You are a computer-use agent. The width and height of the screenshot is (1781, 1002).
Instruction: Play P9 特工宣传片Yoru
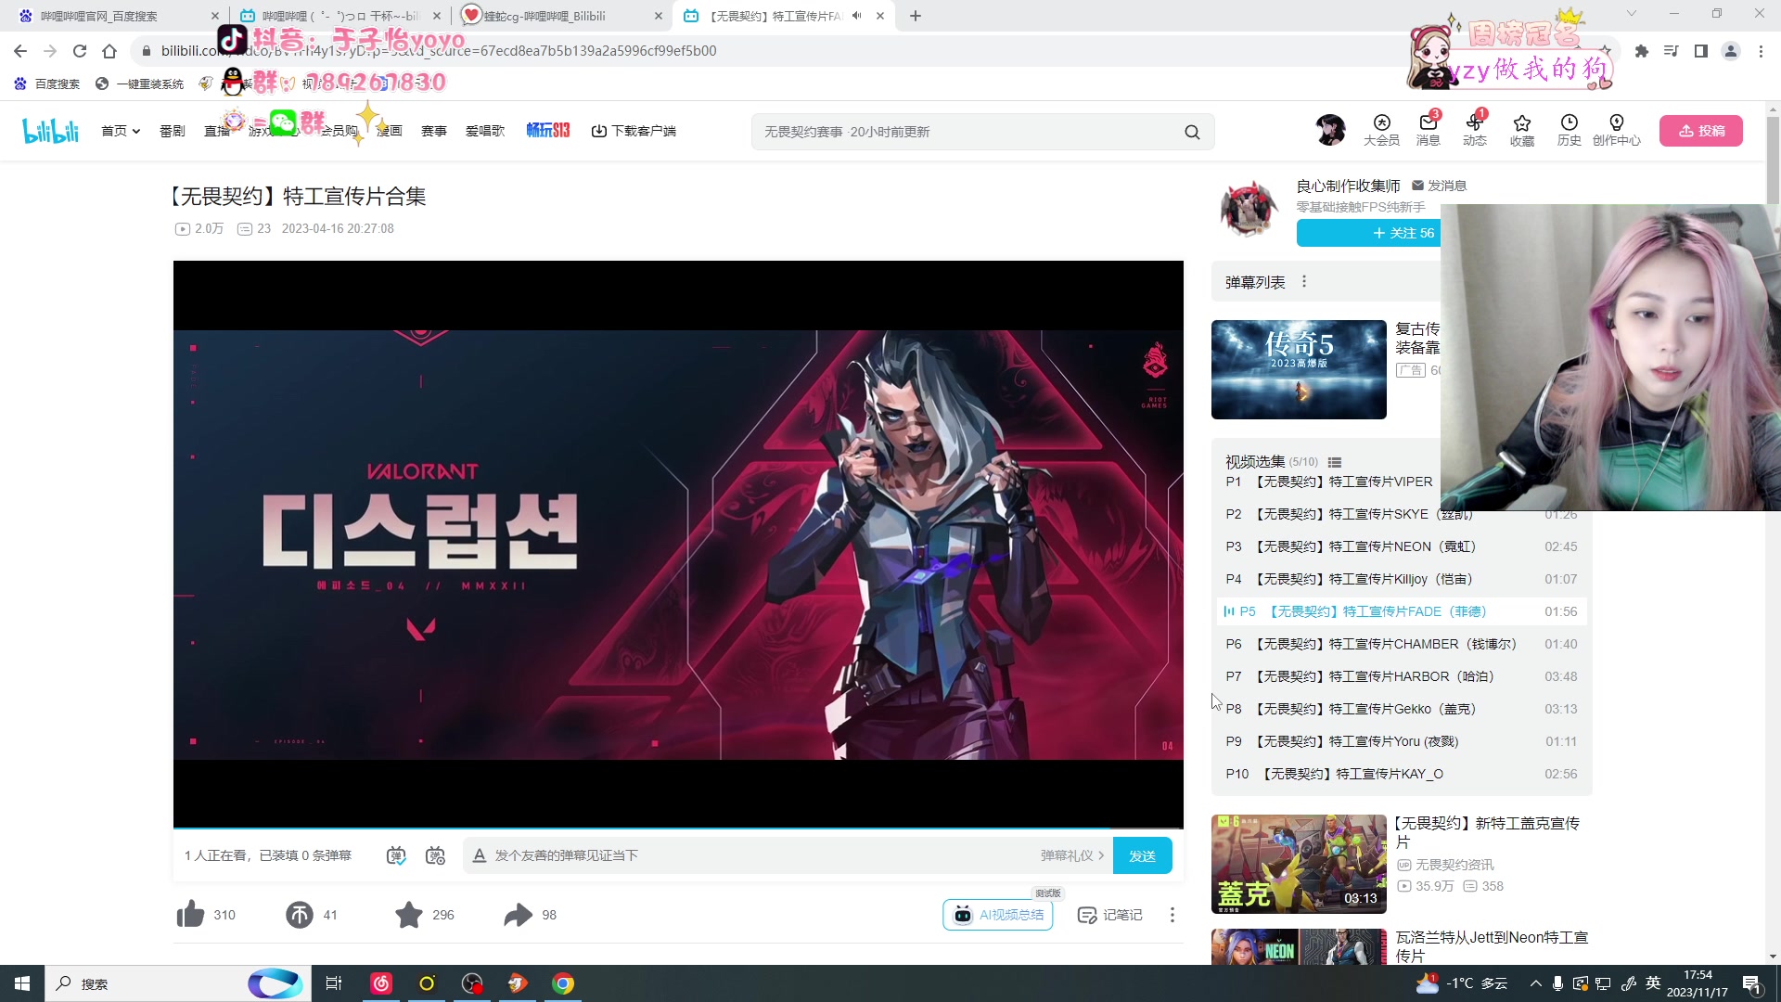pyautogui.click(x=1402, y=741)
